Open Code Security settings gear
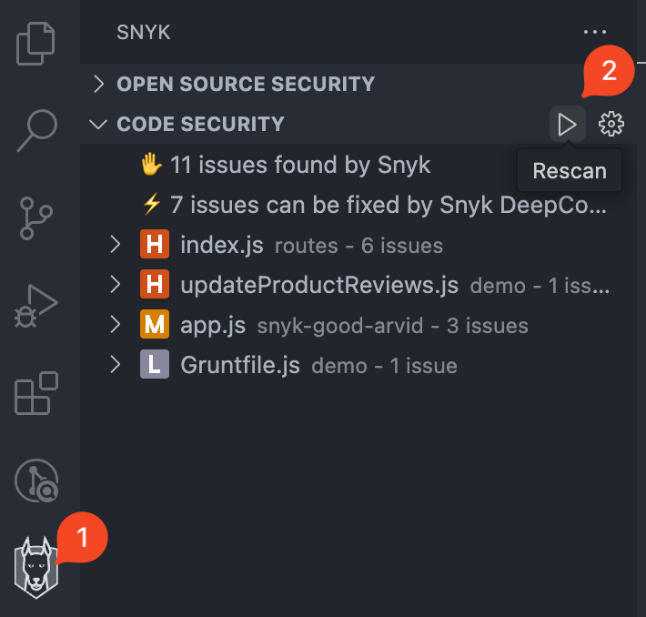 (x=611, y=124)
